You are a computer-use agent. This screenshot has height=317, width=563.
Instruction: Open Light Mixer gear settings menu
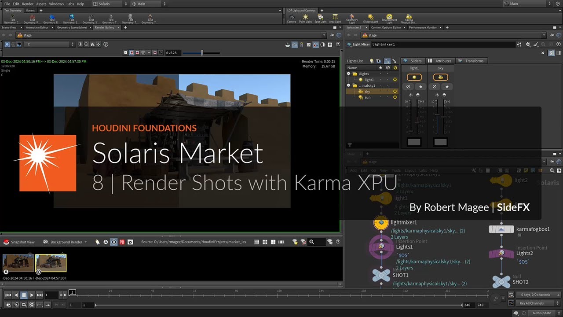528,44
